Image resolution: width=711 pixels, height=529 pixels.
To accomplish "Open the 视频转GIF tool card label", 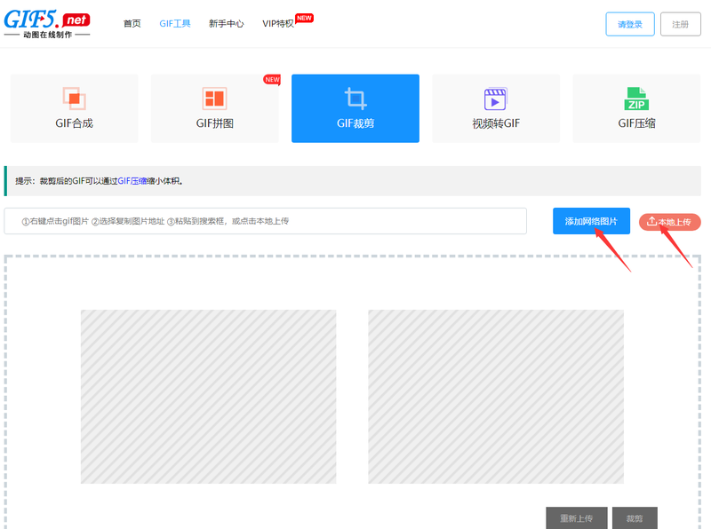I will coord(496,123).
